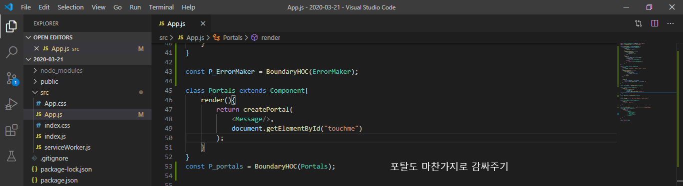Open the Run menu
This screenshot has width=683, height=186.
click(x=135, y=7)
